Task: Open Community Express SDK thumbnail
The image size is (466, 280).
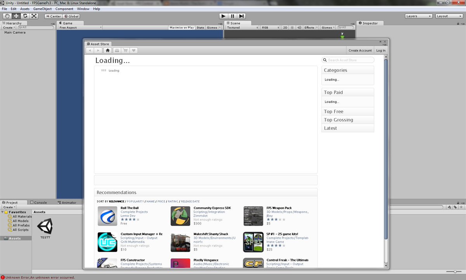Action: click(x=181, y=216)
